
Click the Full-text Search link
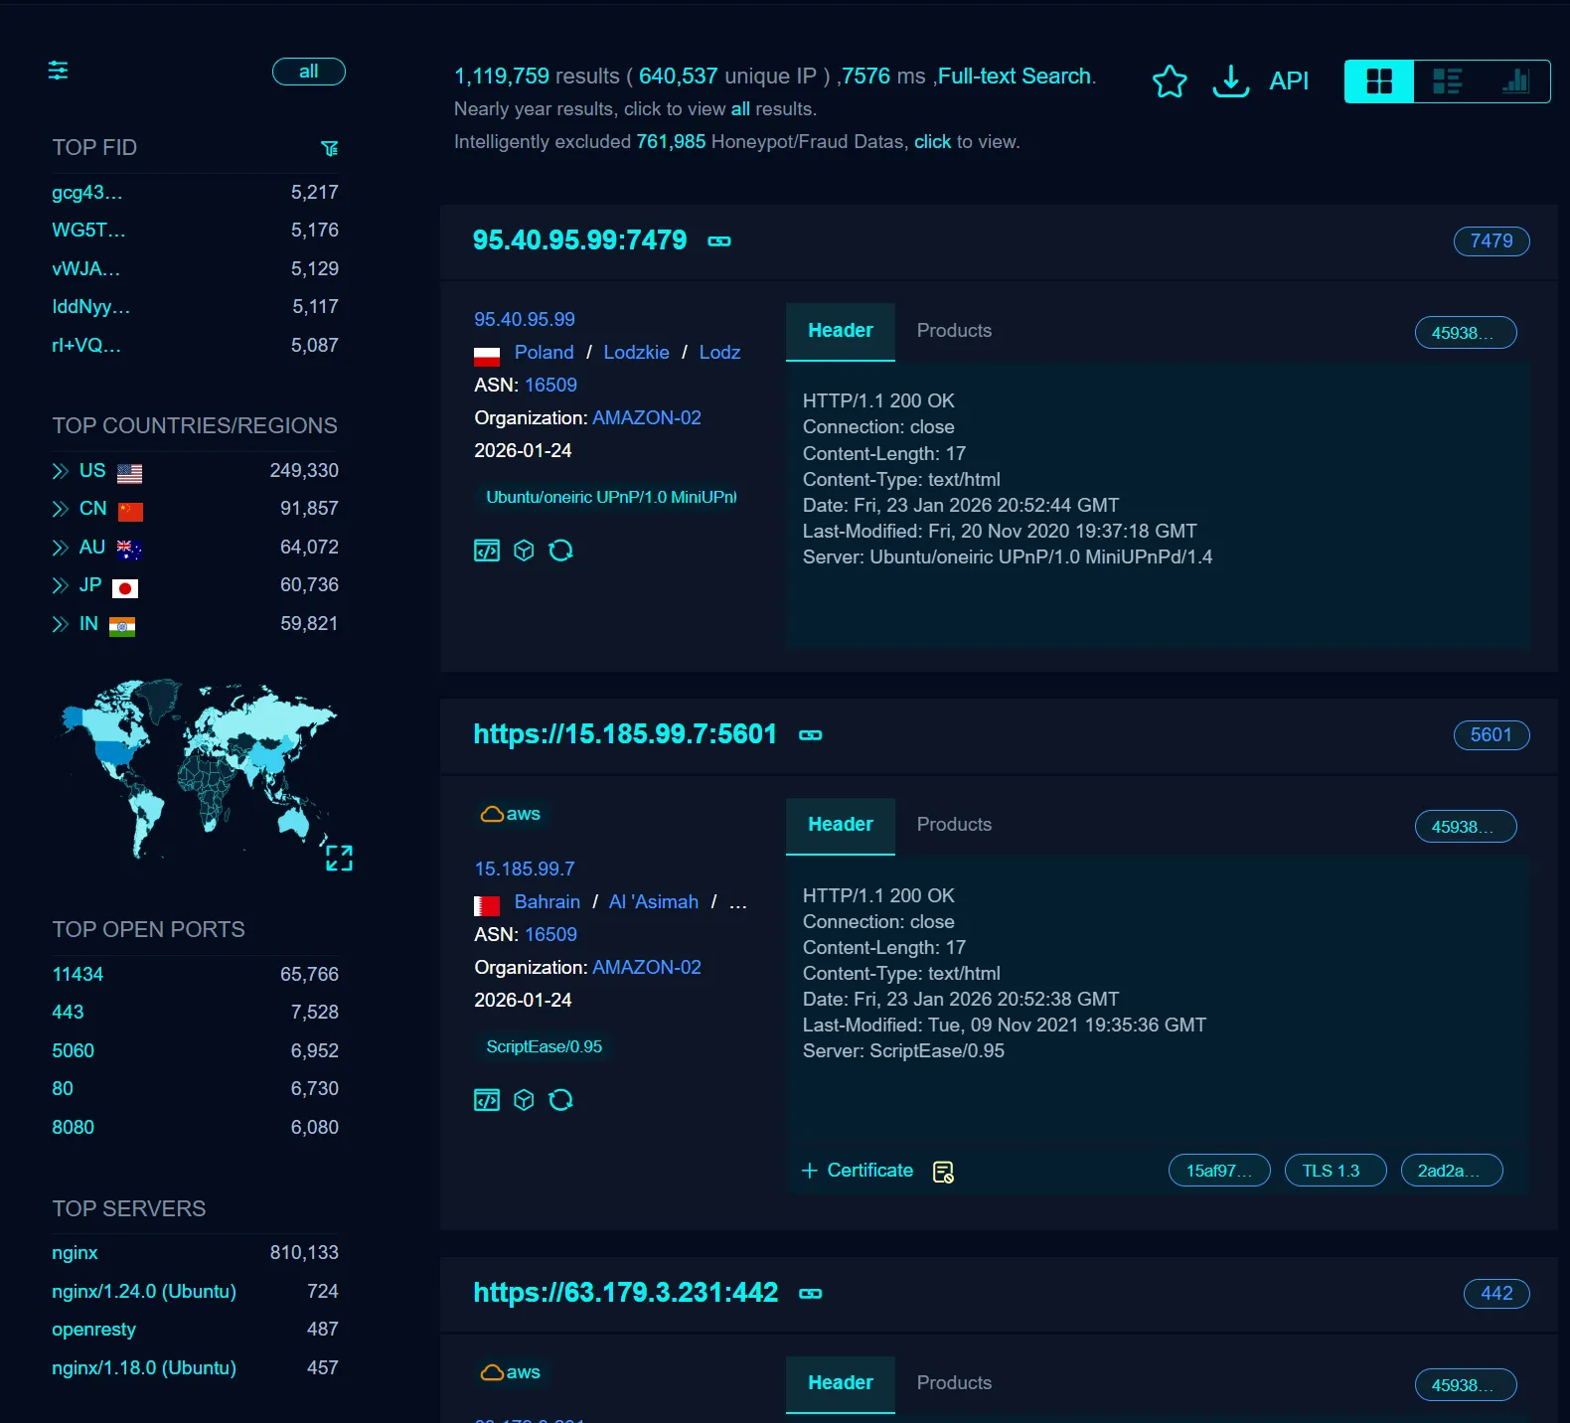[x=1015, y=77]
